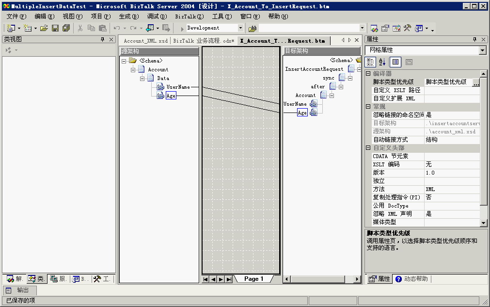The width and height of the screenshot is (490, 307).
Task: Open the 网格属性 object dropdown
Action: point(483,50)
